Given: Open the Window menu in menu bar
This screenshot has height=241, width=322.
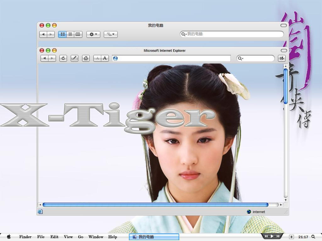Looking at the screenshot, I should (x=96, y=237).
